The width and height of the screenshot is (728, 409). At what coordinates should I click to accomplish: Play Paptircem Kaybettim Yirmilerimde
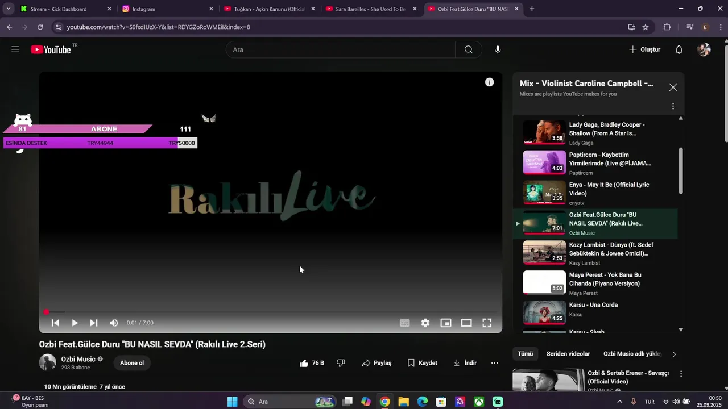[595, 163]
